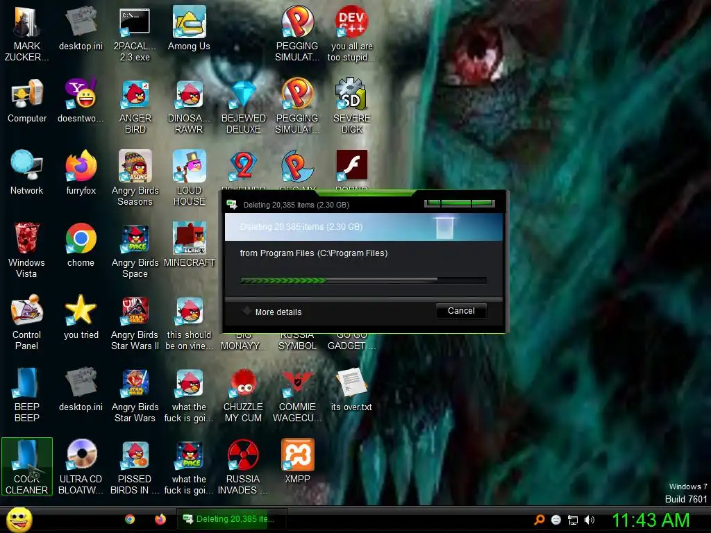Select the 2PACAL... 2.3.exe icon
Viewport: 711px width, 533px height.
point(135,35)
